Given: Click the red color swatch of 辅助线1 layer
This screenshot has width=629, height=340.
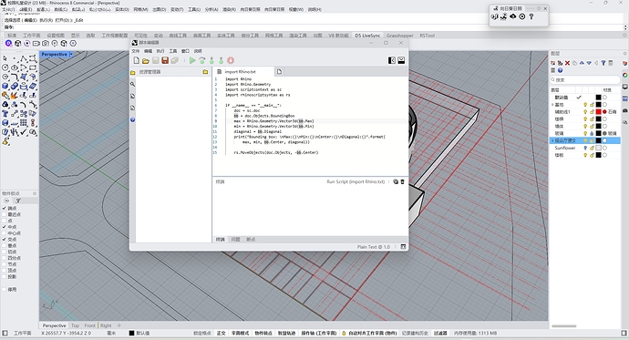Looking at the screenshot, I should [x=599, y=112].
